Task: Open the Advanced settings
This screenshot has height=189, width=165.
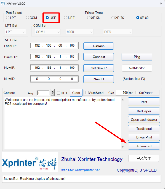Action: [144, 146]
